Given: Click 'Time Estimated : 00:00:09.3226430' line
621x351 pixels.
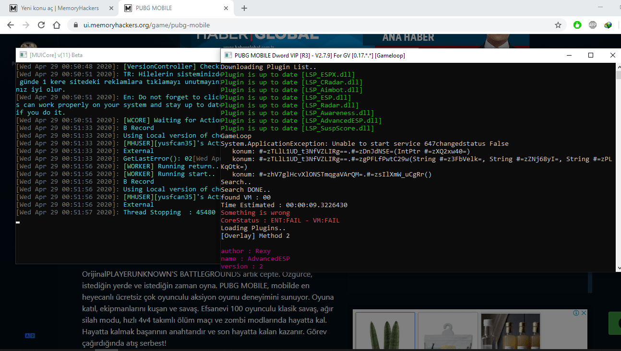Looking at the screenshot, I should pos(284,205).
